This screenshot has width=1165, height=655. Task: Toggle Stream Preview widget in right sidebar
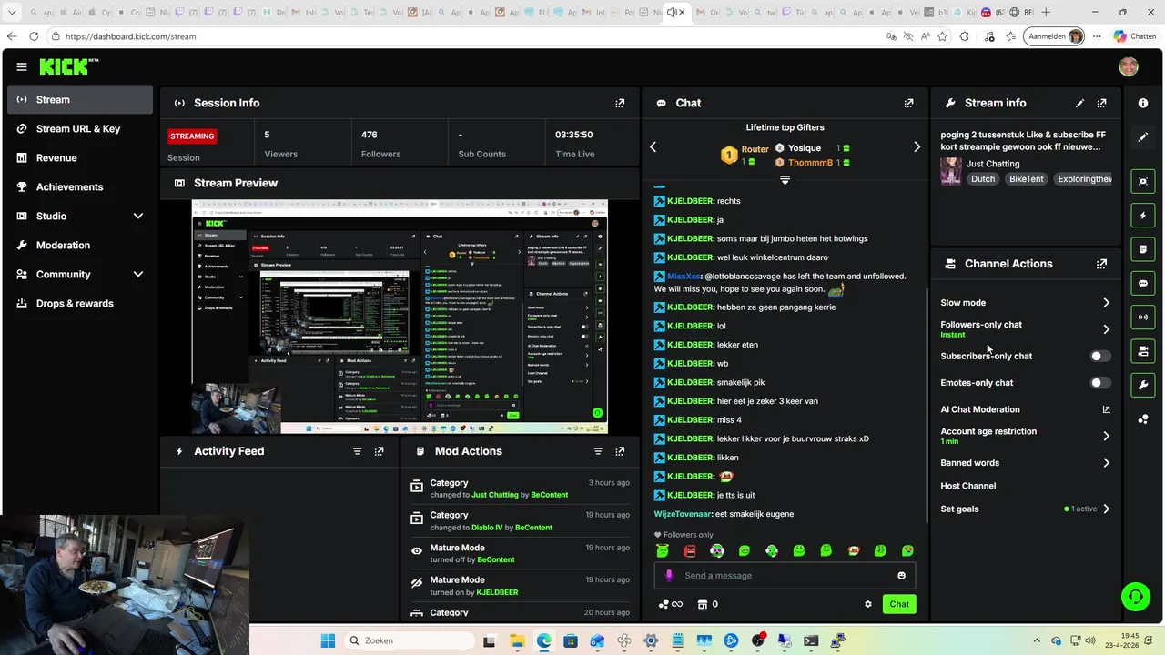click(x=1143, y=181)
